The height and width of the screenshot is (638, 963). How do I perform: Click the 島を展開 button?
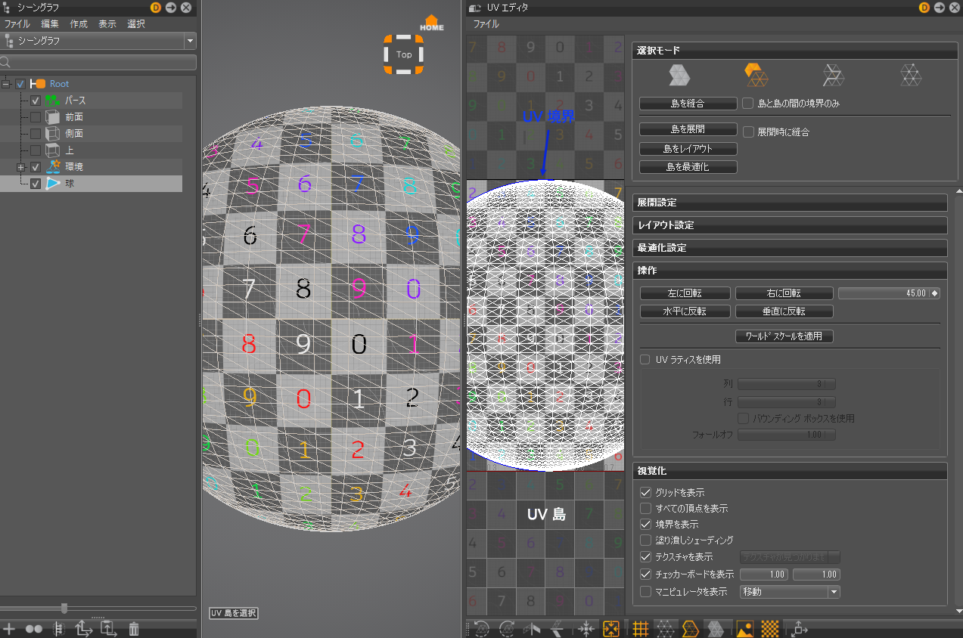(x=688, y=129)
